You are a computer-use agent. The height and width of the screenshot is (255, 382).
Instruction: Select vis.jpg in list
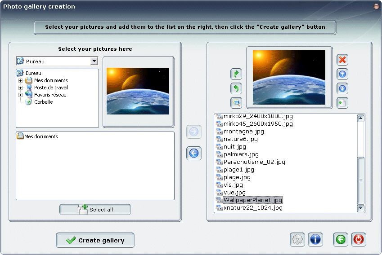(x=233, y=185)
